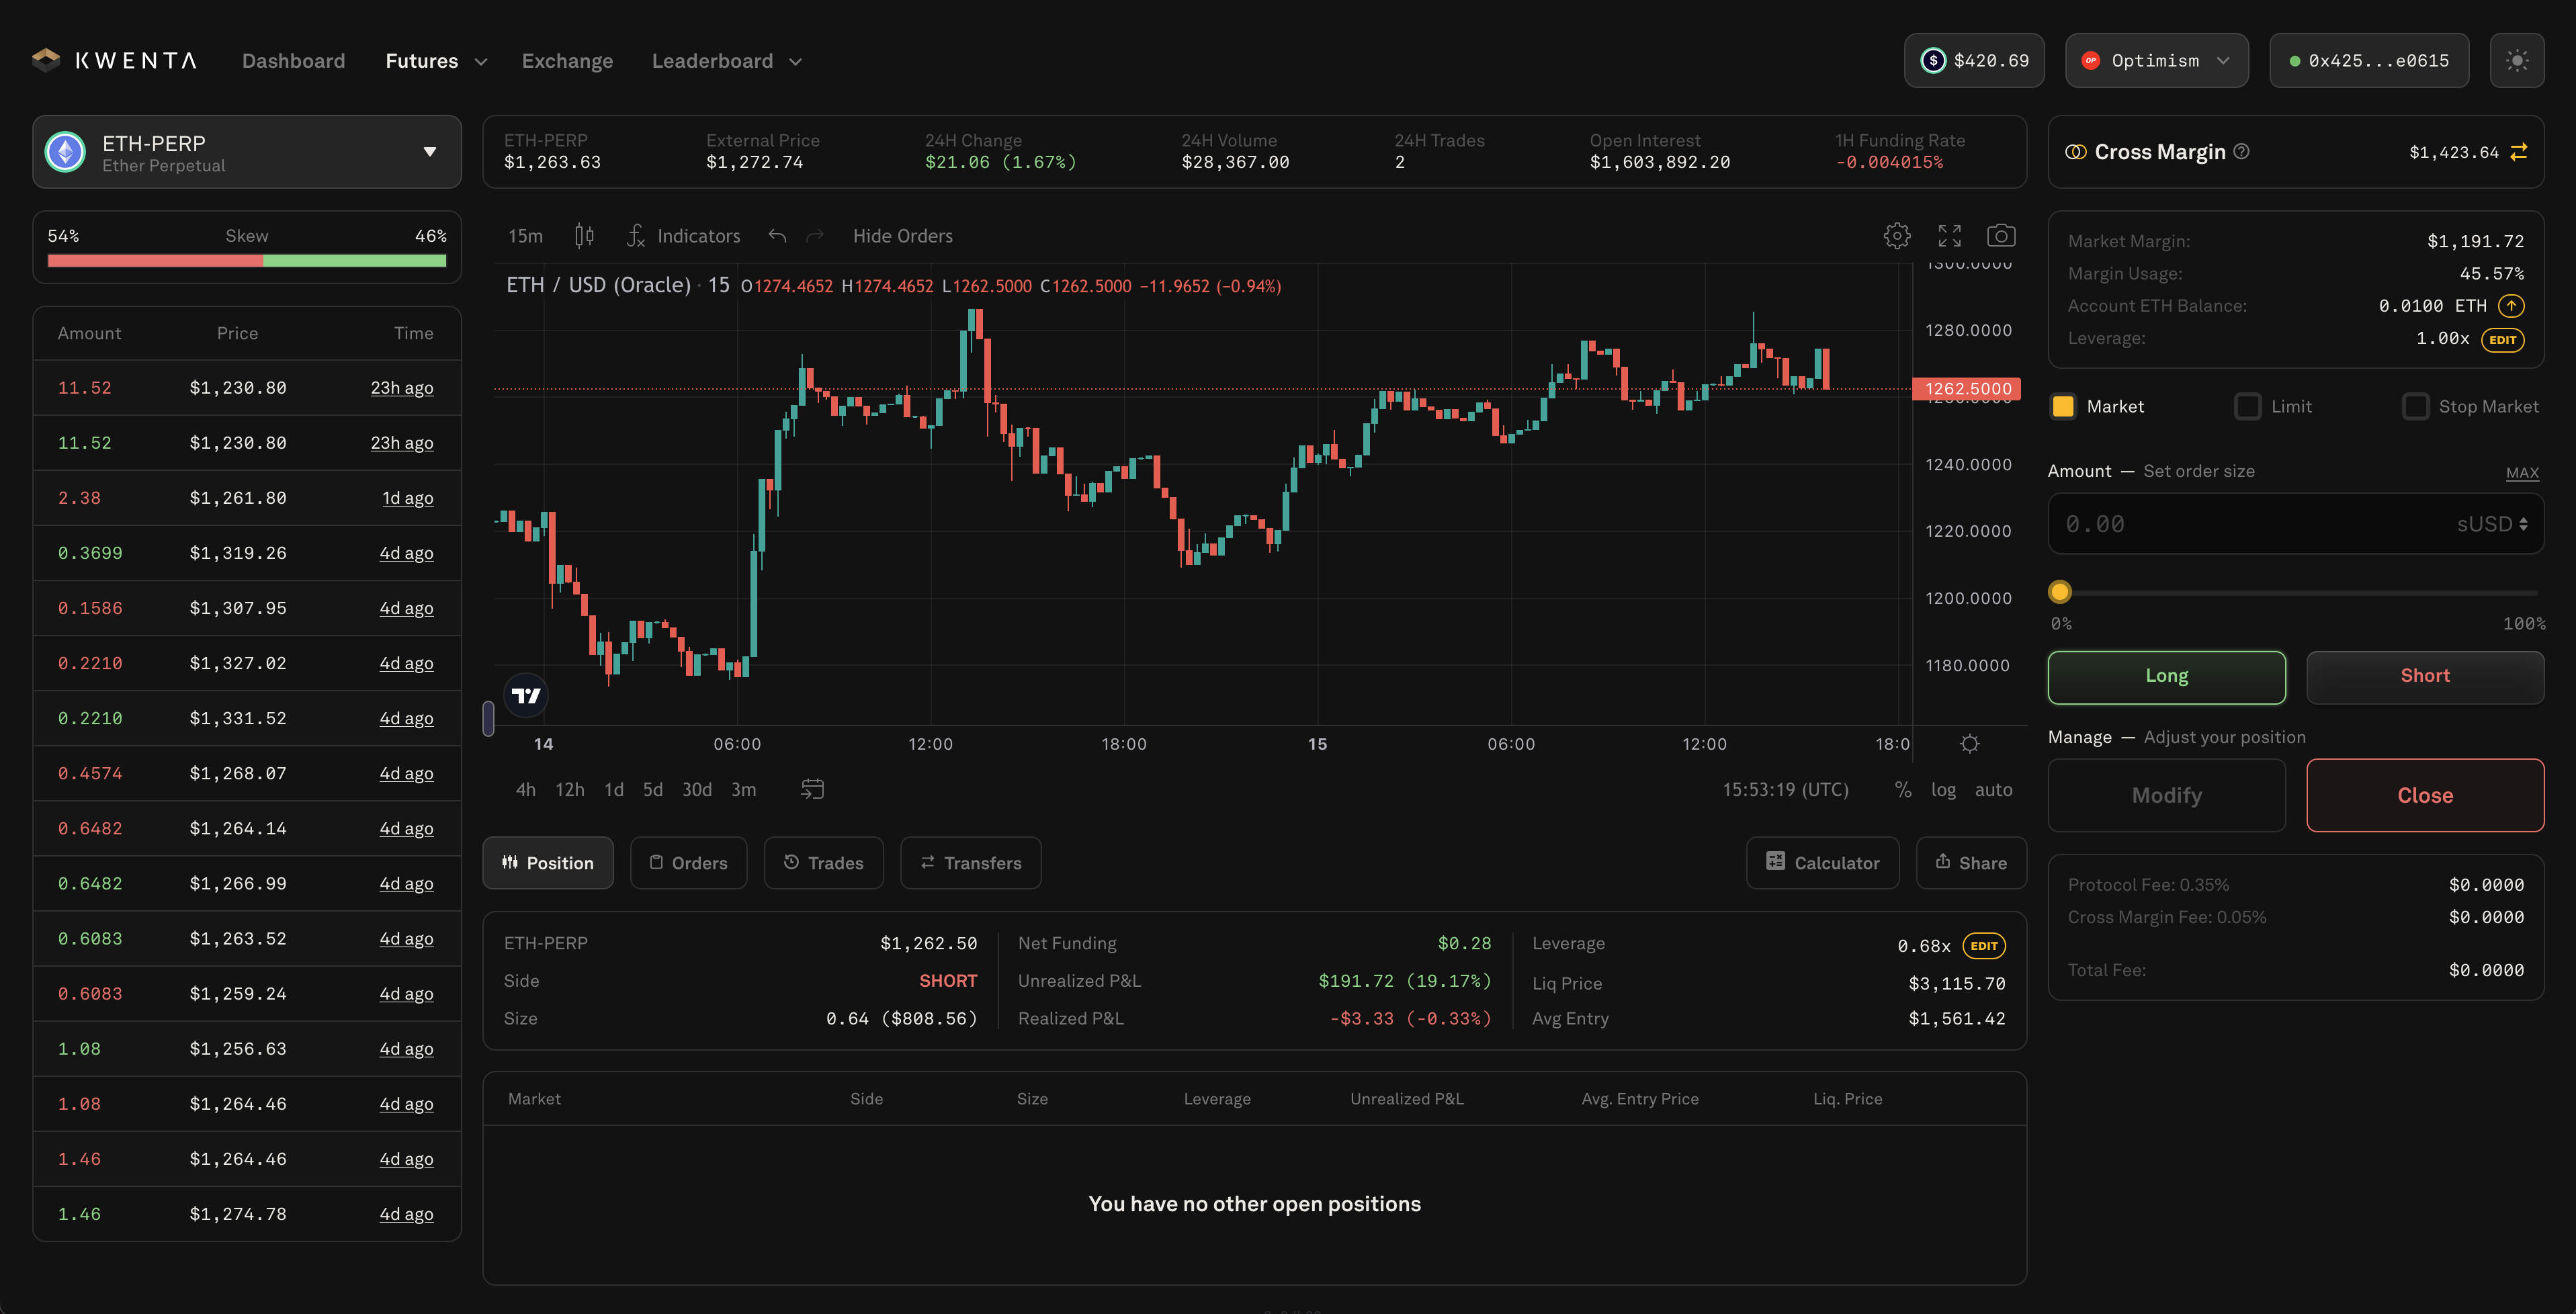
Task: Set chart range to 12h
Action: [569, 789]
